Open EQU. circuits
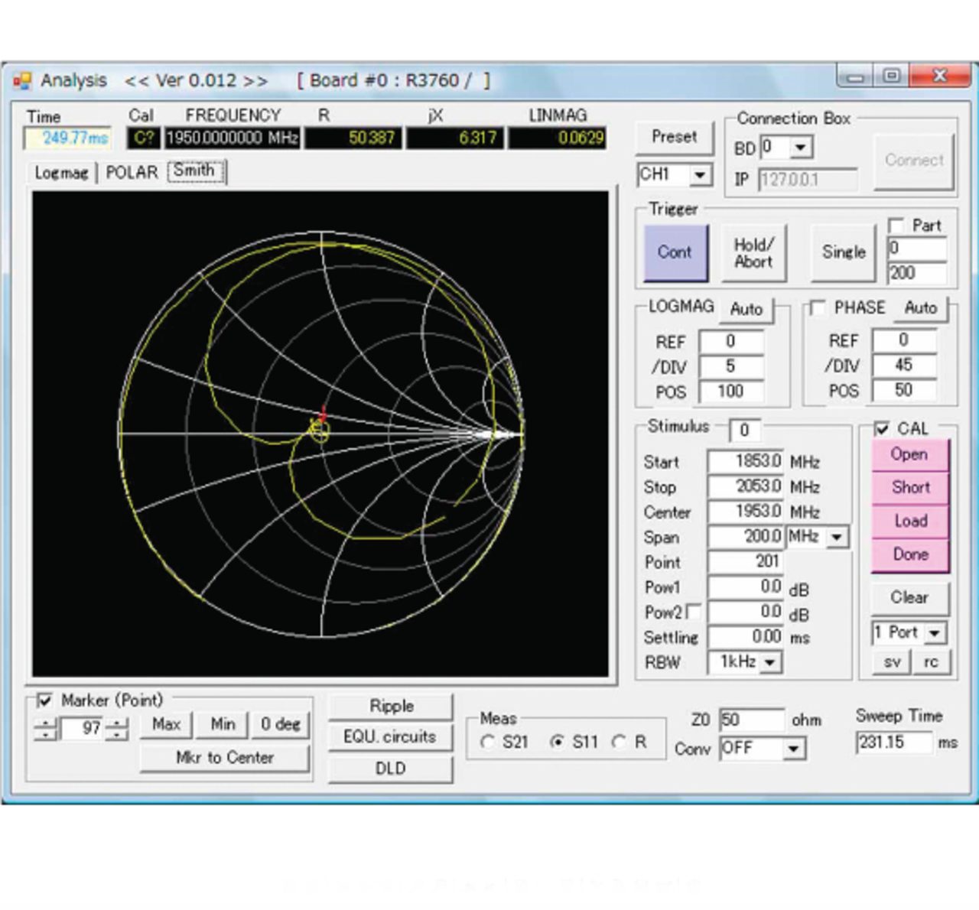This screenshot has height=910, width=979. pyautogui.click(x=391, y=737)
